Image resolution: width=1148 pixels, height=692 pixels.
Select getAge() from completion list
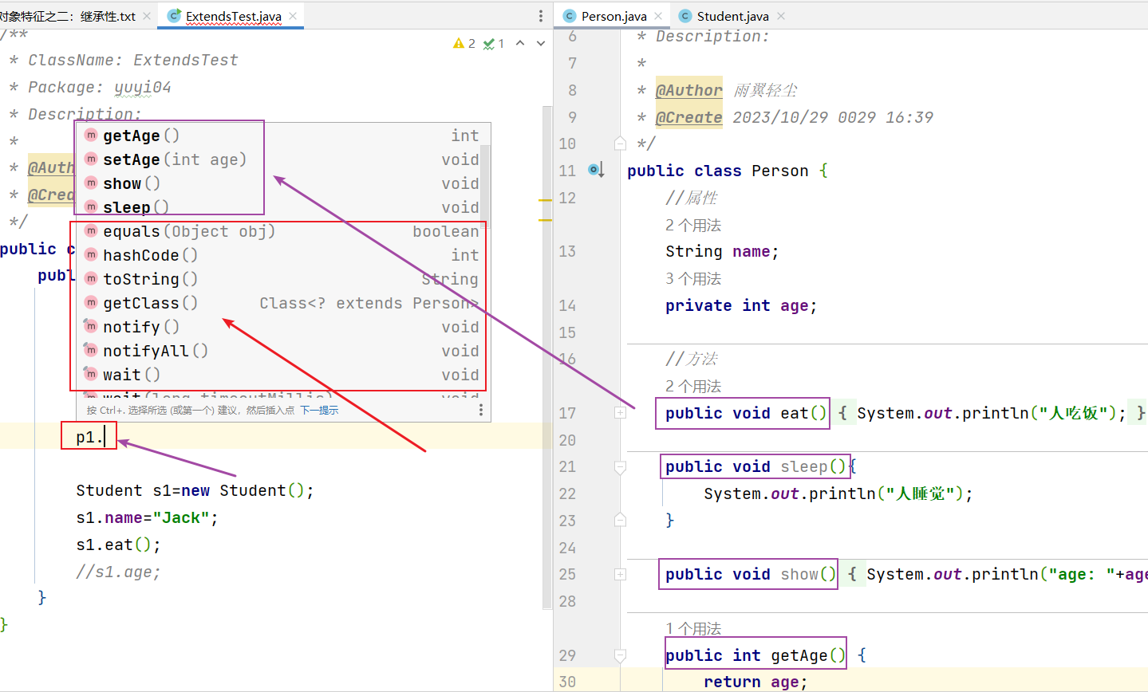(282, 136)
